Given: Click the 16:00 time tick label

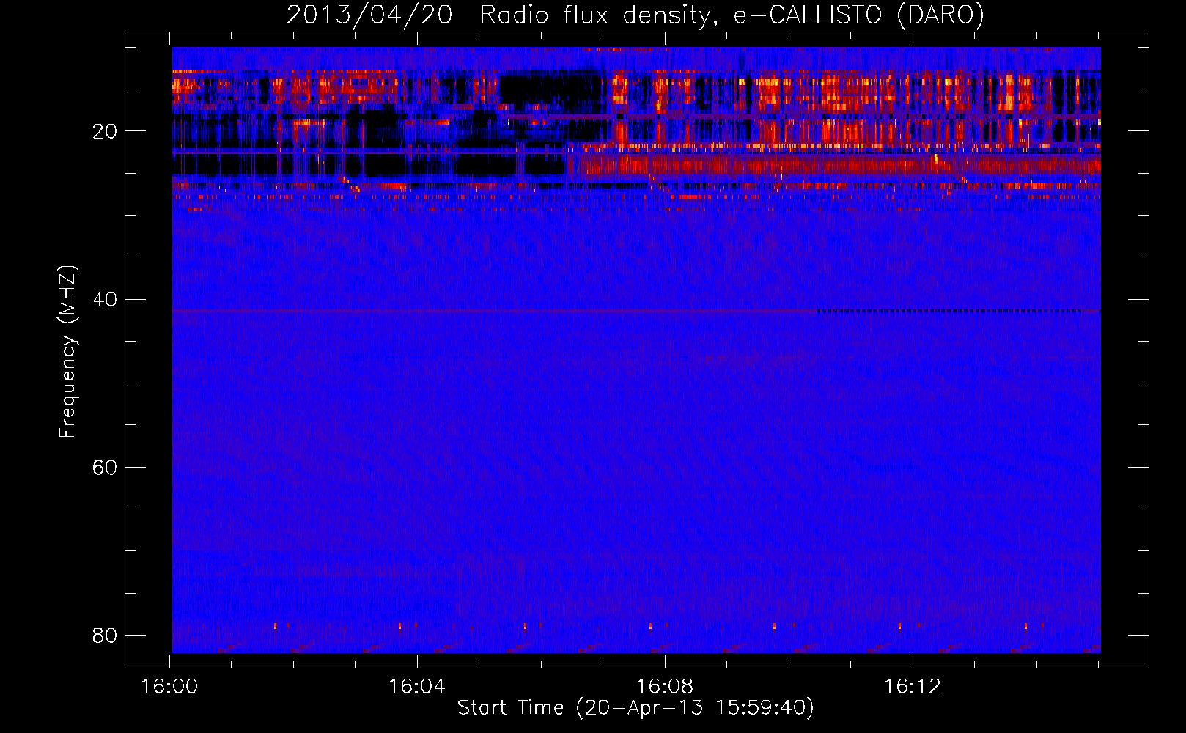Looking at the screenshot, I should tap(169, 687).
